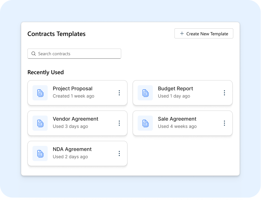Screen dimensions: 261x200
Task: Click the magnifier icon in search box
Action: coord(34,54)
